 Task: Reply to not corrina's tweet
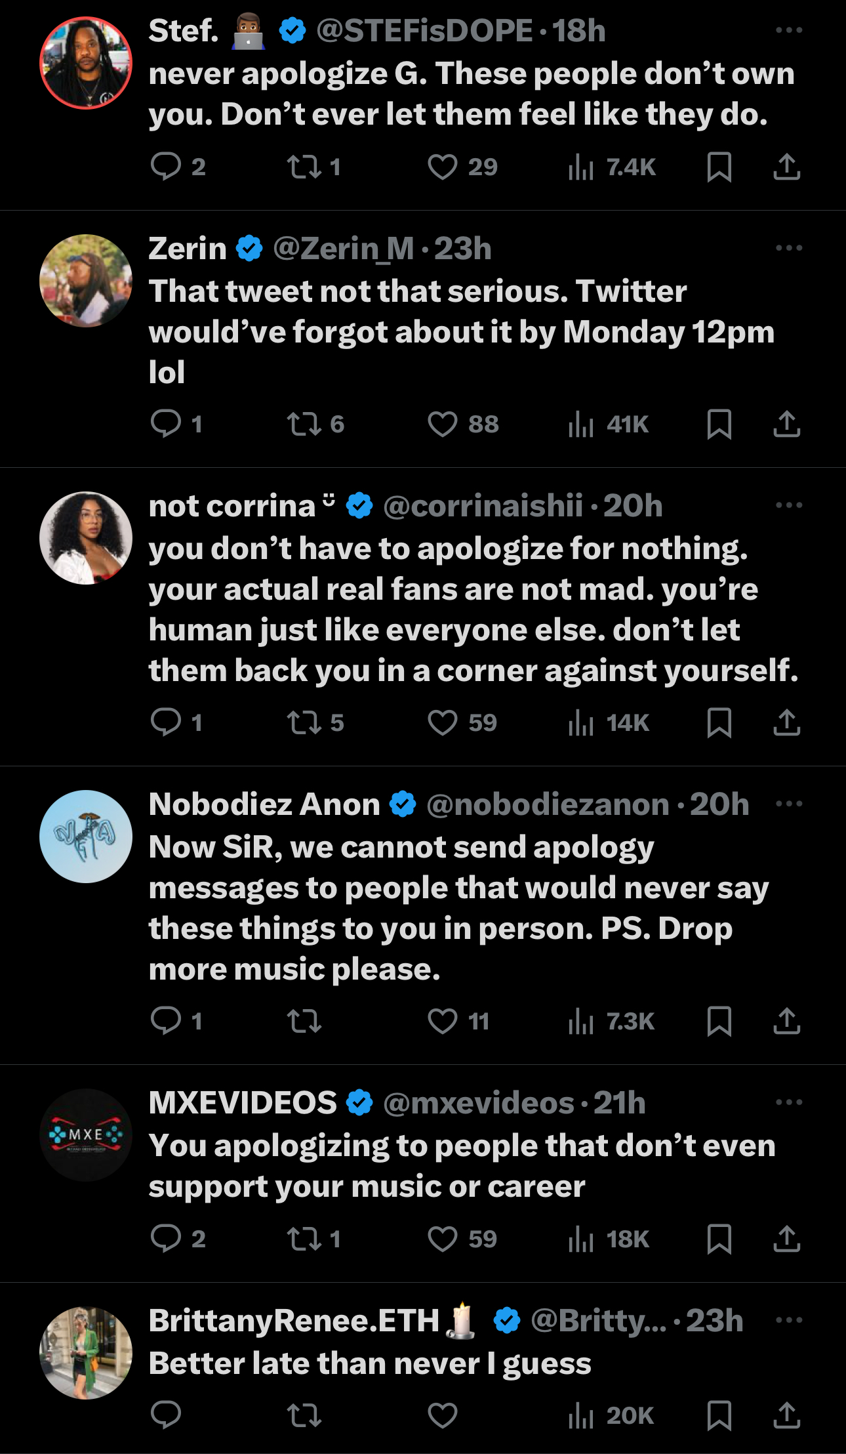166,722
